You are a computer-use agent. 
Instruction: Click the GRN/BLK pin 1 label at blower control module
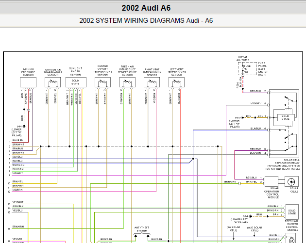(x=273, y=206)
